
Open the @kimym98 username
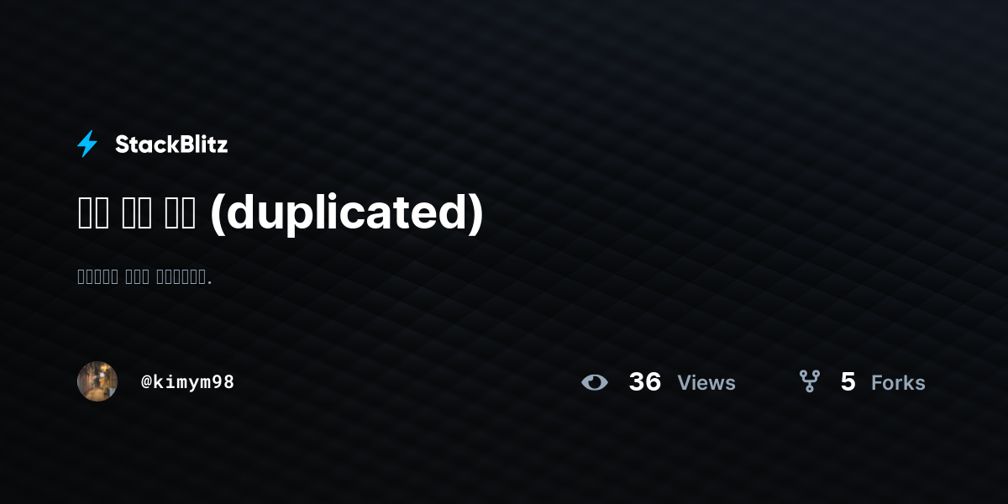[x=187, y=382]
